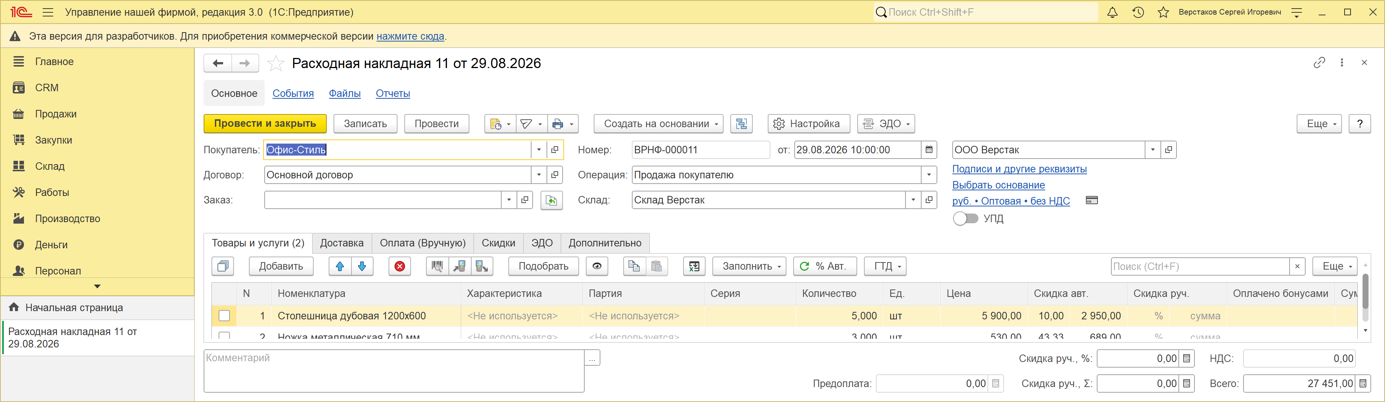Viewport: 1385px width, 402px height.
Task: Move selected row up with blue arrow
Action: click(340, 266)
